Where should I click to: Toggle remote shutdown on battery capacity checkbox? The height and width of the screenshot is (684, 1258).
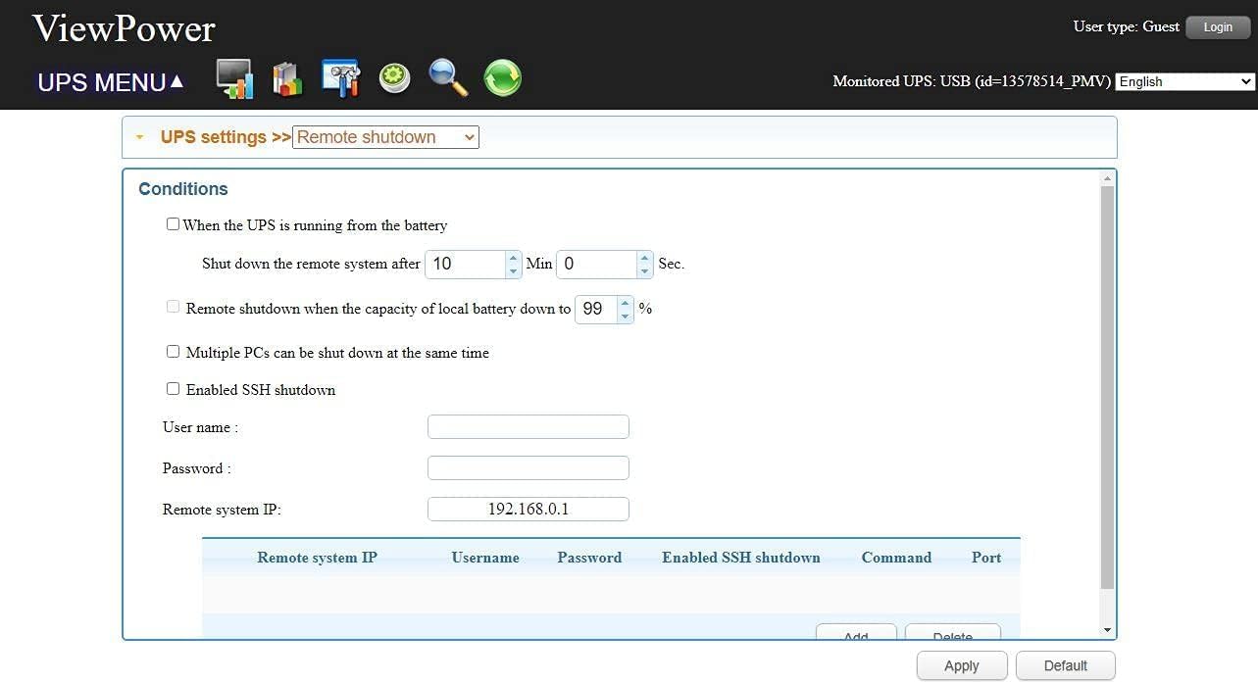173,307
